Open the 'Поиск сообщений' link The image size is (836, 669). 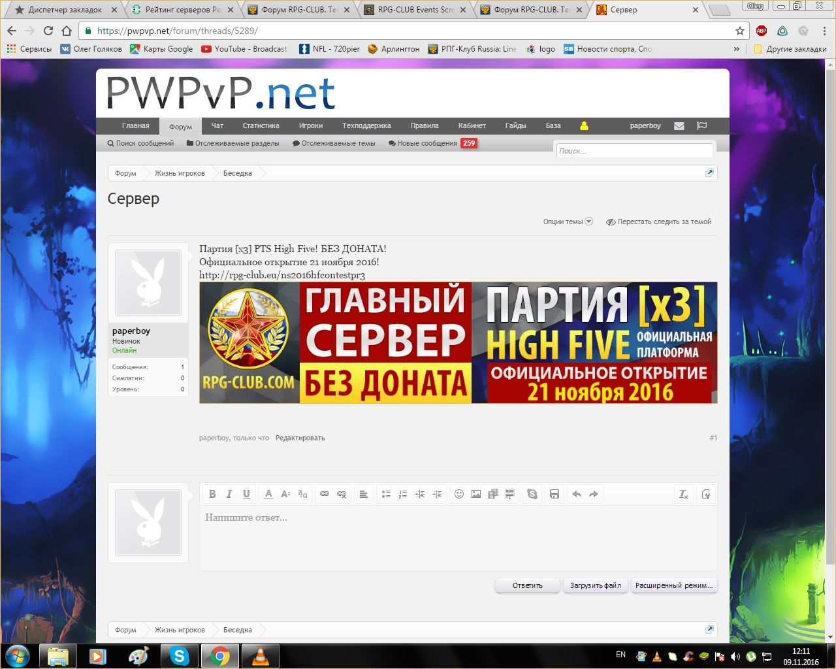pos(140,143)
